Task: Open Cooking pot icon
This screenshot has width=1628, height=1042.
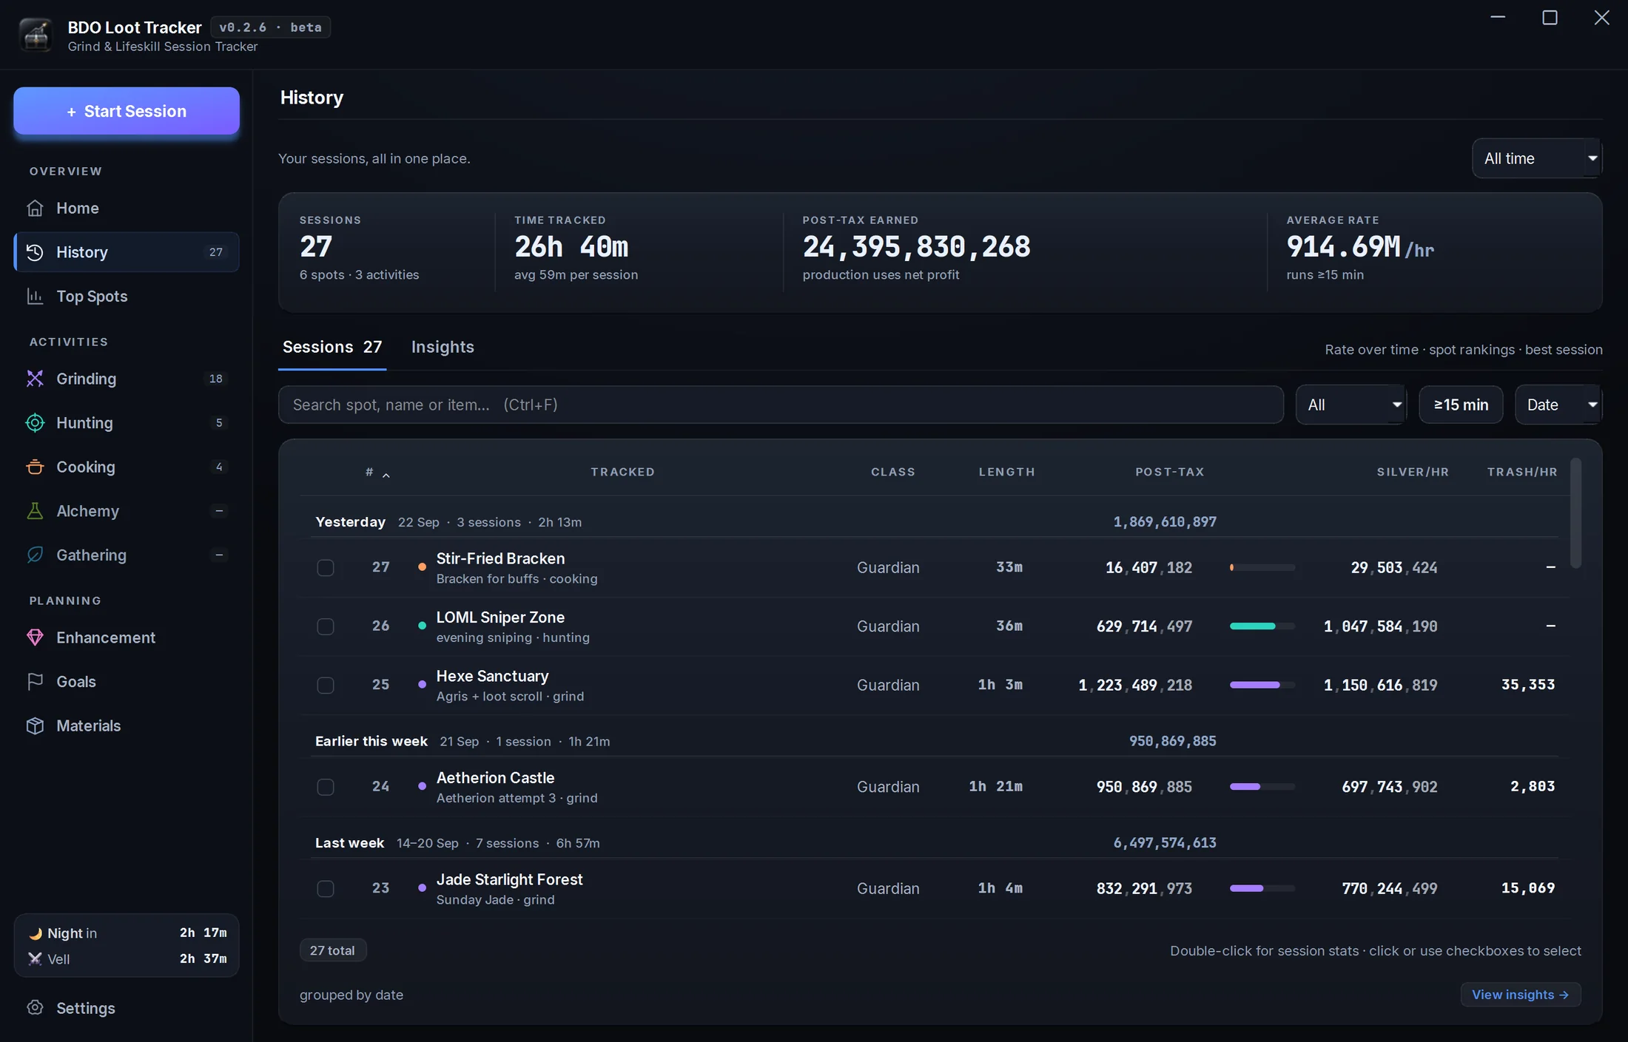Action: [35, 467]
